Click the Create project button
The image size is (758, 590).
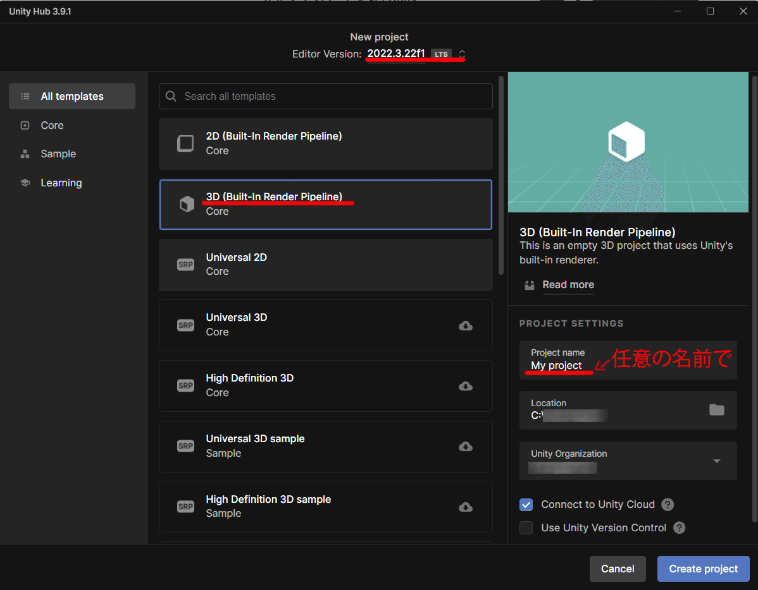click(704, 569)
